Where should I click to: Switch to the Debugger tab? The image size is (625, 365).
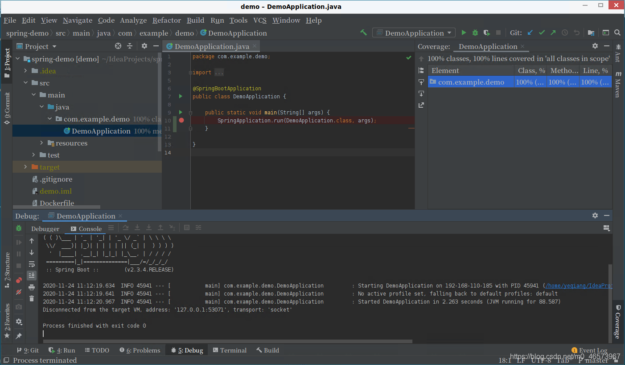pos(45,228)
